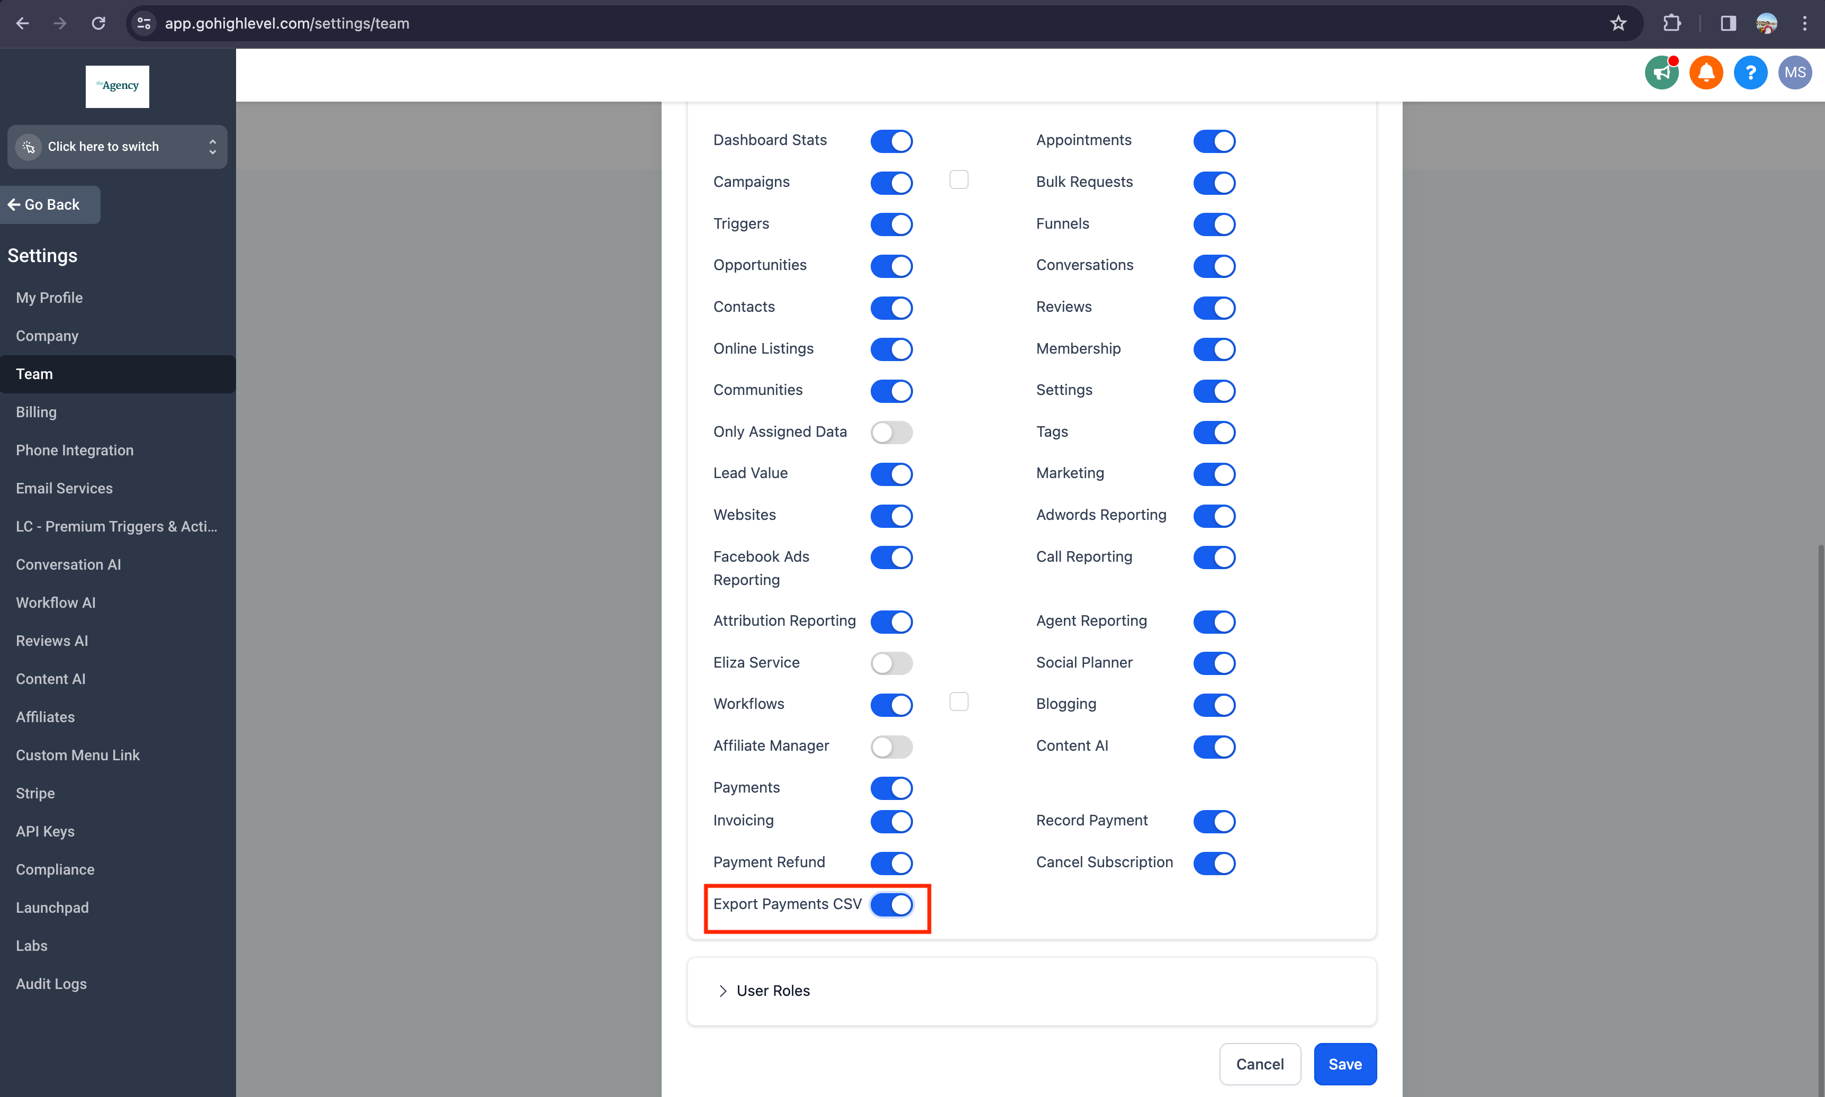The width and height of the screenshot is (1825, 1097).
Task: Click the blue help question mark icon
Action: [1750, 73]
